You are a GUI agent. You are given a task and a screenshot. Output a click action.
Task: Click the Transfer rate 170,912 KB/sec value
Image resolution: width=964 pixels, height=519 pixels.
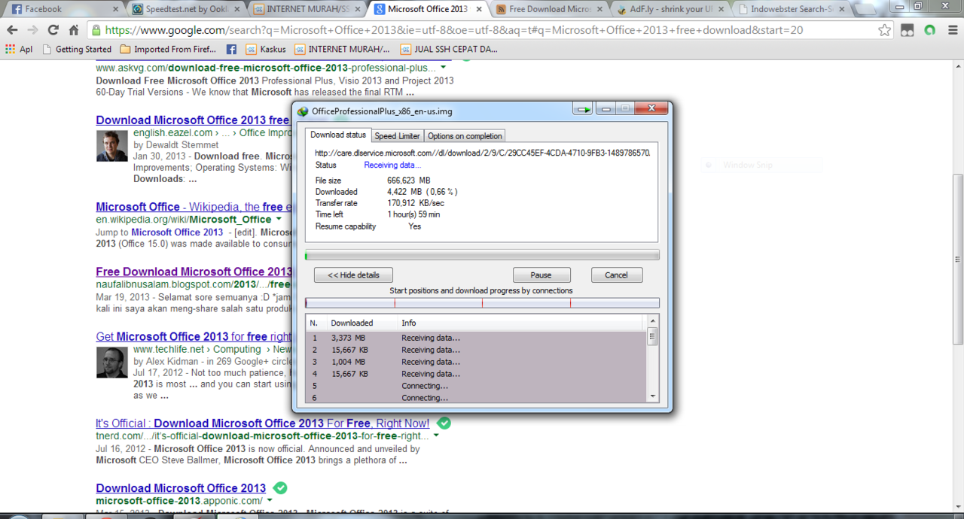coord(416,203)
